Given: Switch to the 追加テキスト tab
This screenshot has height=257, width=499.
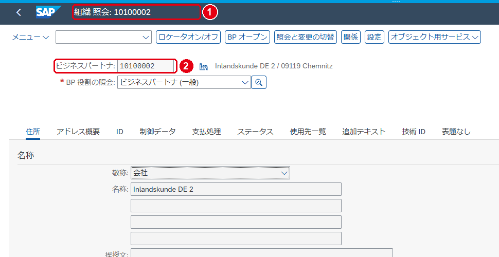Looking at the screenshot, I should coord(364,132).
